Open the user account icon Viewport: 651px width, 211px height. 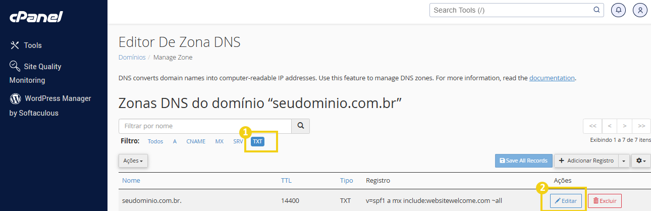click(640, 10)
